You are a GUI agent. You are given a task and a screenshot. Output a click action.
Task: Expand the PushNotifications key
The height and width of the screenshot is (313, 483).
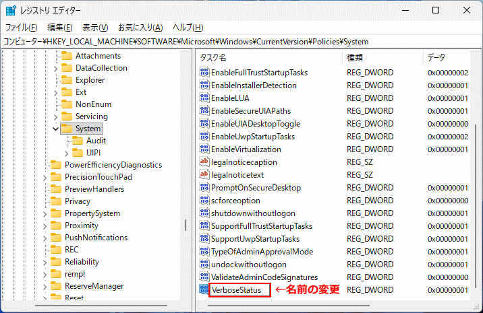(x=45, y=238)
